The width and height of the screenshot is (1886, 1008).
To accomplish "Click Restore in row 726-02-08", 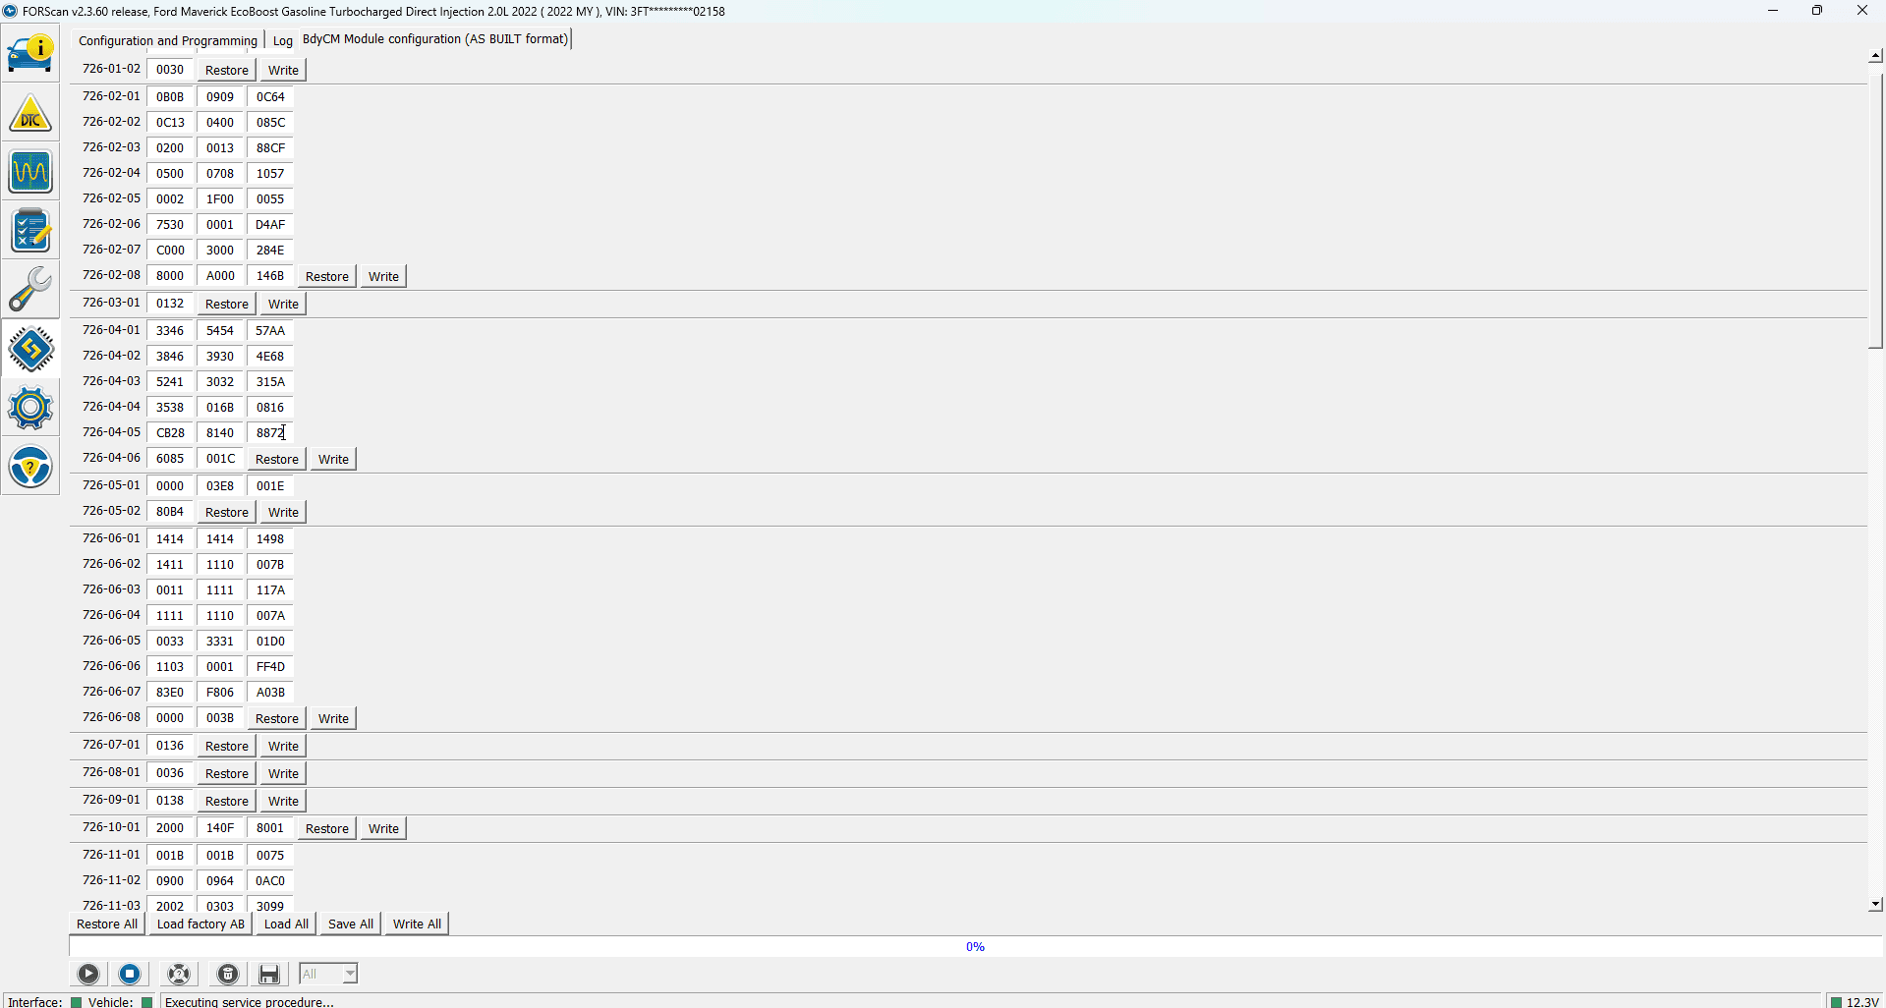I will point(327,276).
